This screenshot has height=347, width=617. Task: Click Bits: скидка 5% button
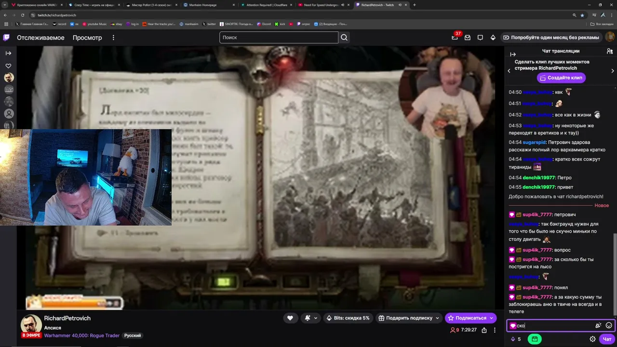click(x=348, y=318)
